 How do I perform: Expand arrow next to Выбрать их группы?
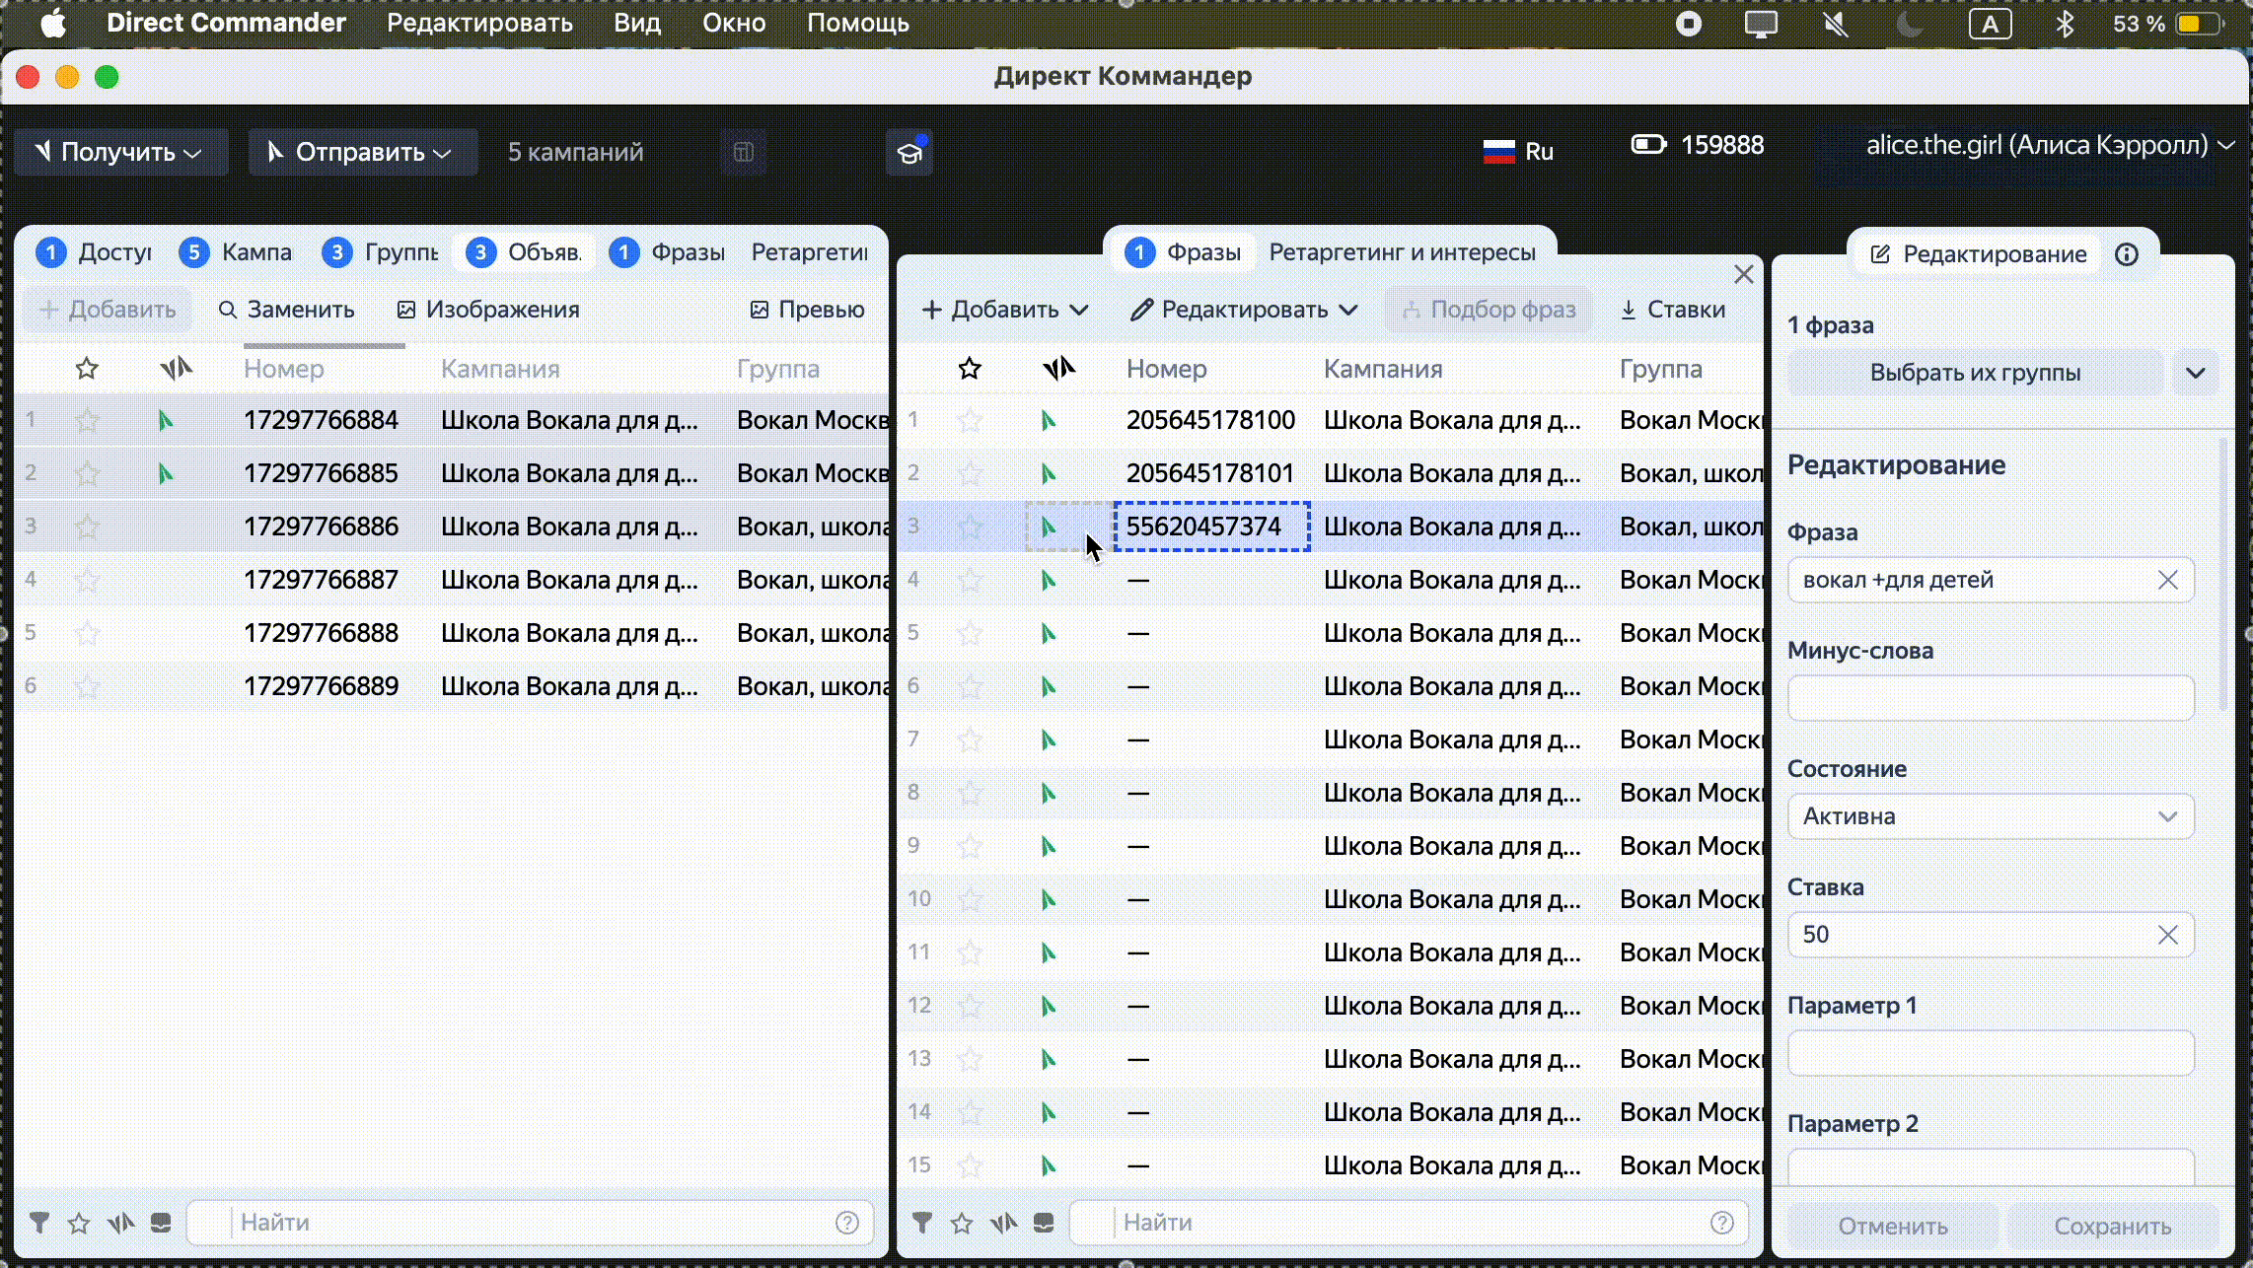pyautogui.click(x=2195, y=373)
